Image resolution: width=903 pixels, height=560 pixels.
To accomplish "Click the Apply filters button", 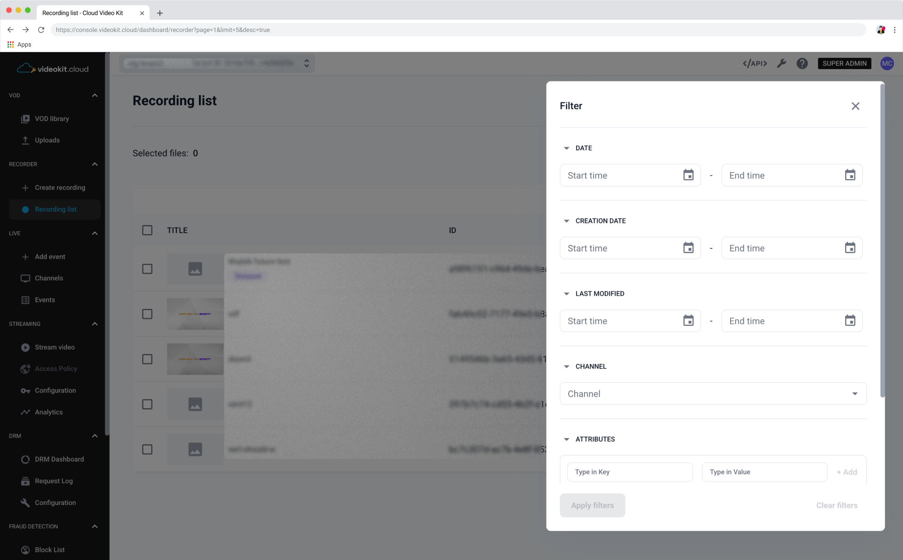I will pos(593,505).
